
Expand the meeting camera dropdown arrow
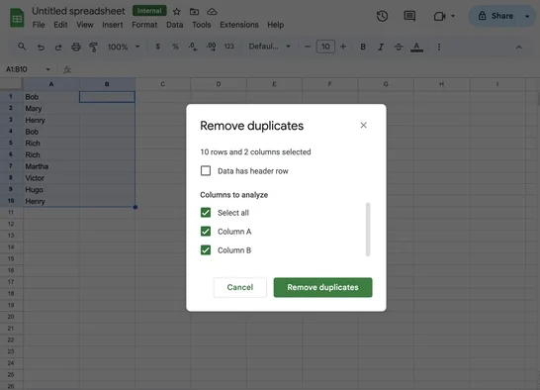[453, 16]
